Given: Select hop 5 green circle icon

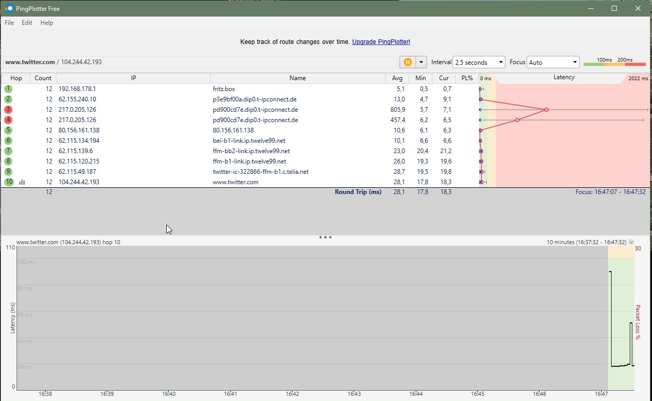Looking at the screenshot, I should pyautogui.click(x=8, y=130).
